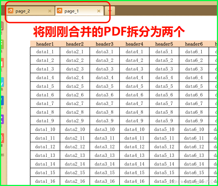Select cell data5_8
Screen dimensions: 218x186
(164, 112)
